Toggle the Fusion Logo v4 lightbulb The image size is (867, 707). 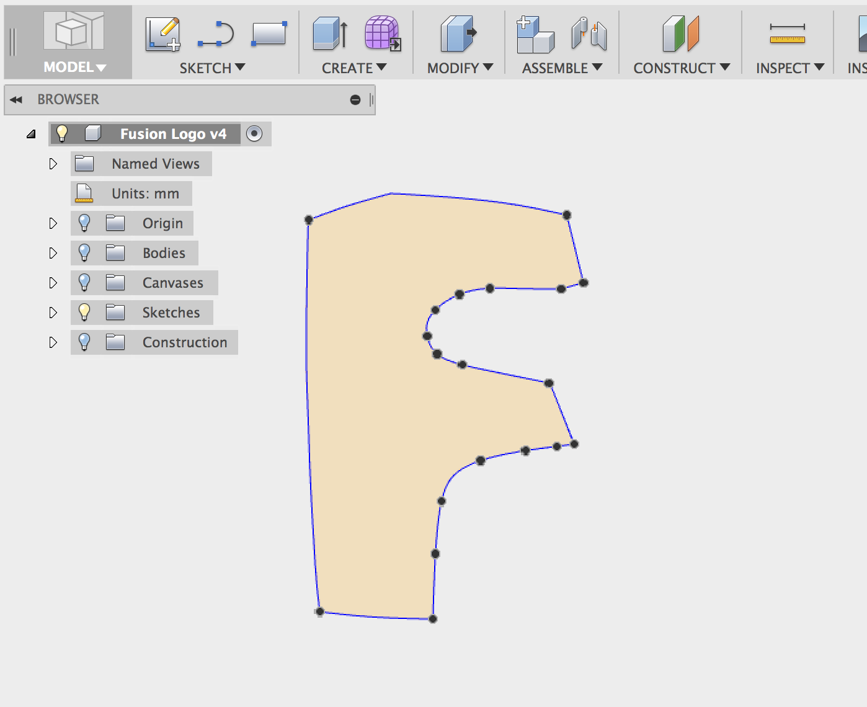[x=62, y=133]
